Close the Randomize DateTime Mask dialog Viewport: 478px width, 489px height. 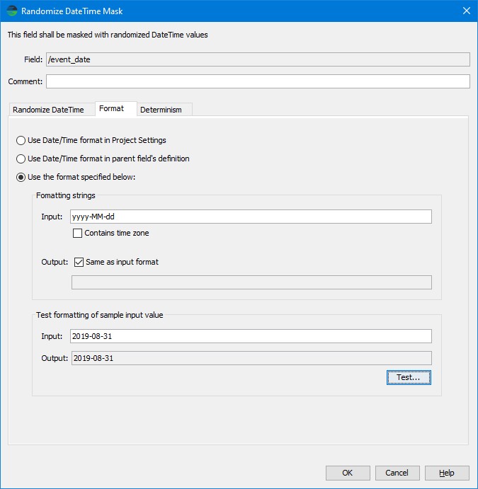(x=467, y=11)
